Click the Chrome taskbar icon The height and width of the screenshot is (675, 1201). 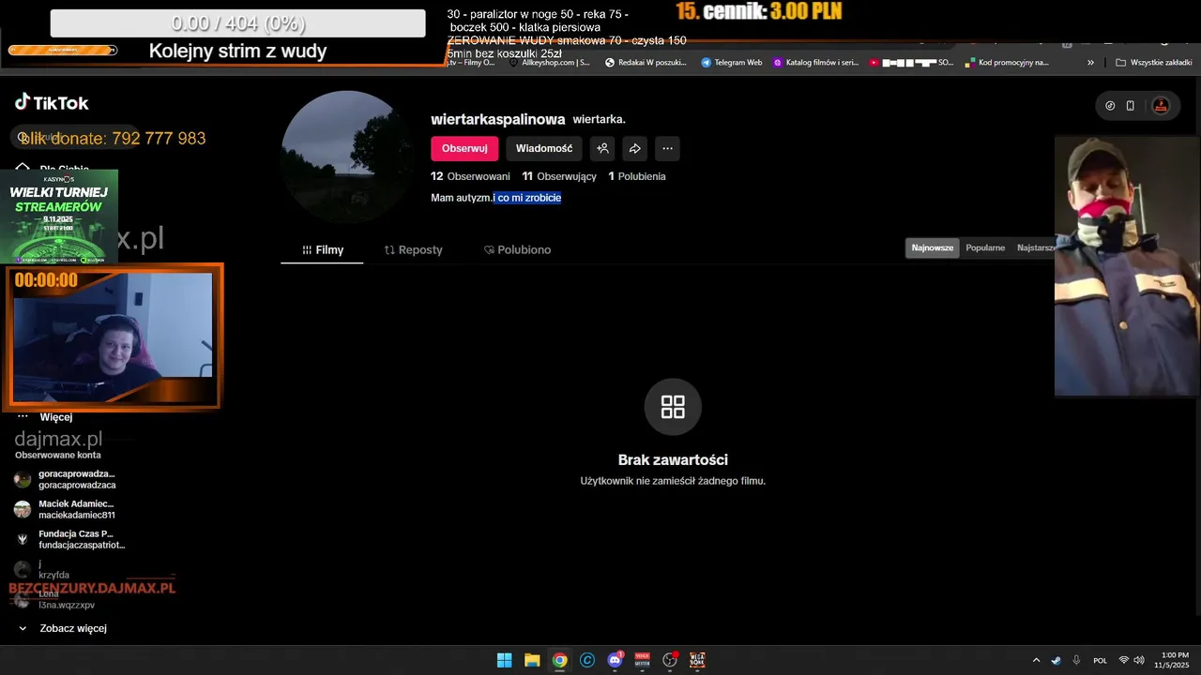point(559,660)
